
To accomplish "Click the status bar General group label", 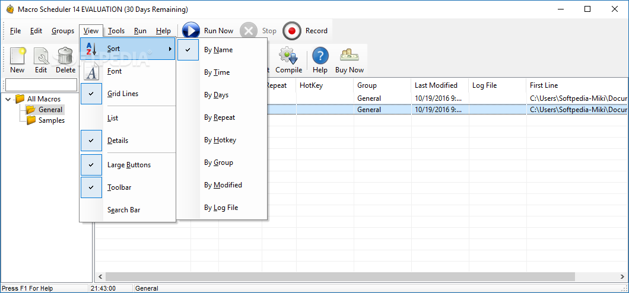I will coord(147,288).
